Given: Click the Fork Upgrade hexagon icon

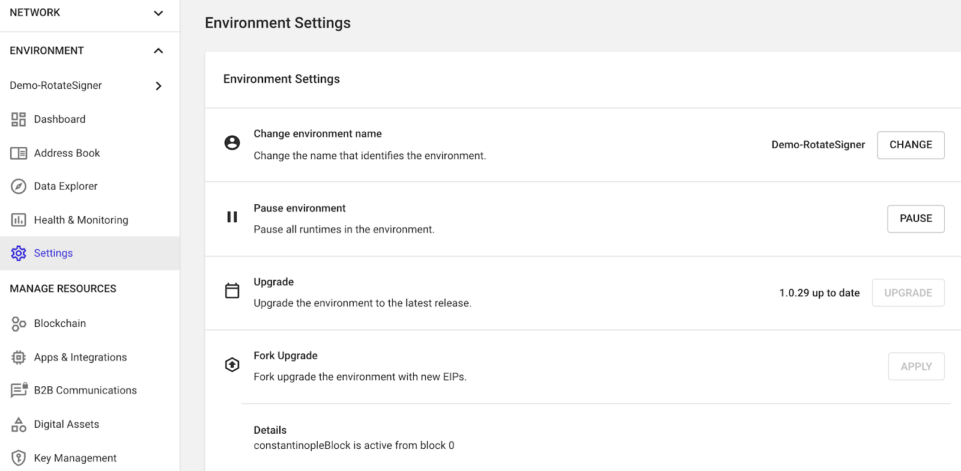Looking at the screenshot, I should [x=232, y=365].
